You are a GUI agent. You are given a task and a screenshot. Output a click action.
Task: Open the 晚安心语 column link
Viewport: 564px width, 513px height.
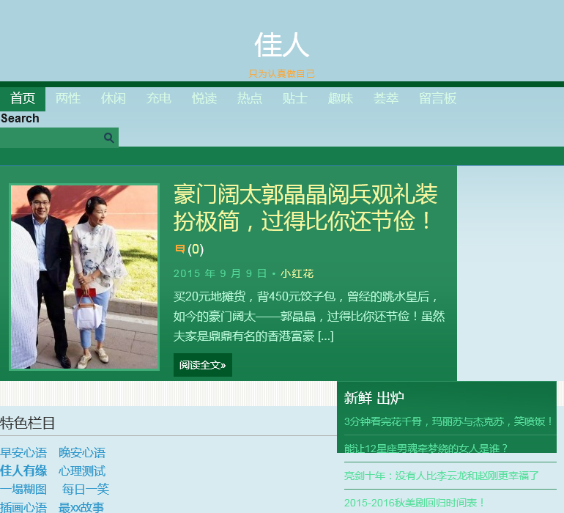tap(82, 452)
